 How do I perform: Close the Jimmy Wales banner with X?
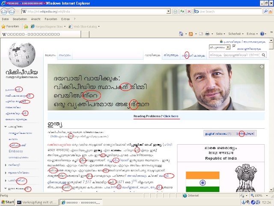click(x=262, y=67)
